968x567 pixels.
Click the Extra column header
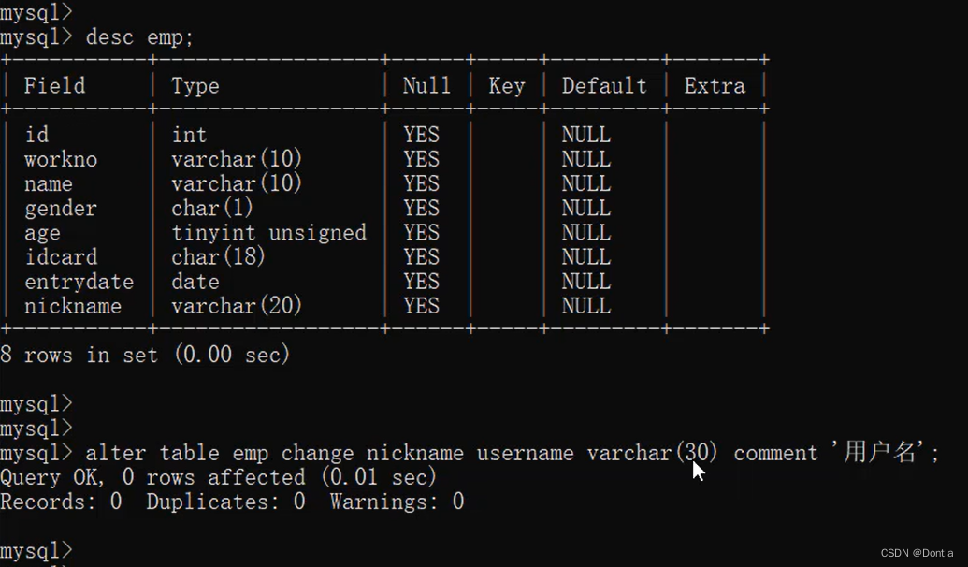[715, 85]
